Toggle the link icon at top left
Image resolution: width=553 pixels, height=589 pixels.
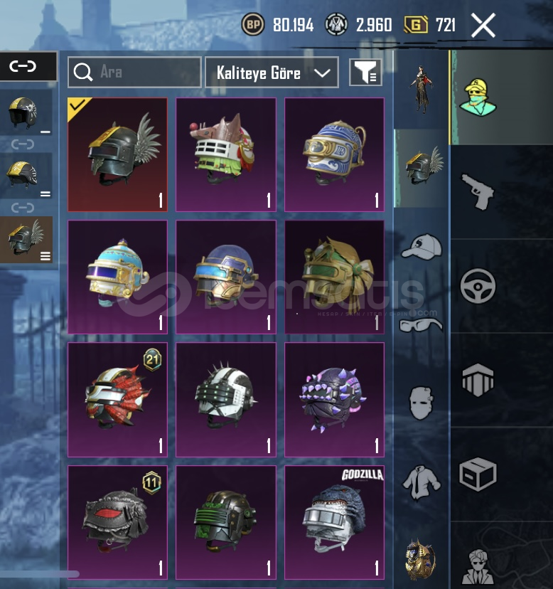click(23, 66)
